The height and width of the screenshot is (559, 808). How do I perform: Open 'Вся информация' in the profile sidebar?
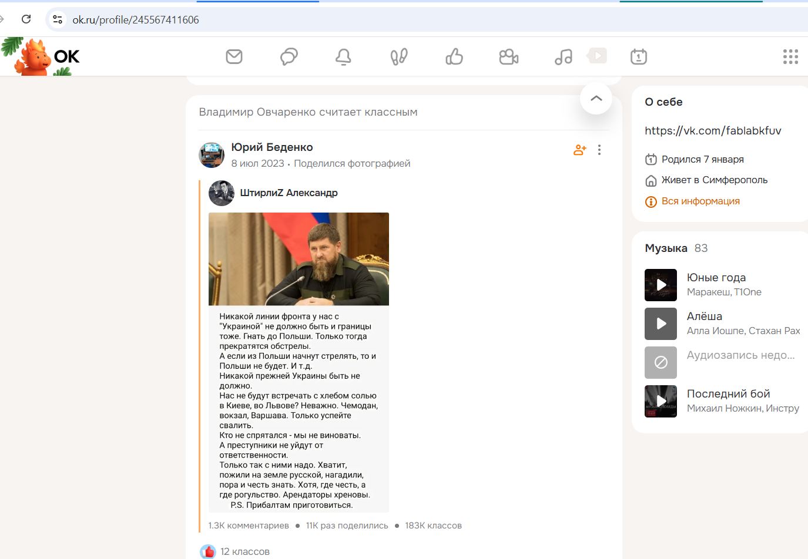coord(700,201)
